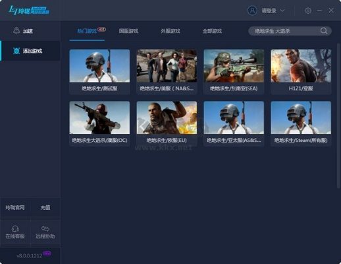Open the 远程协助 arrows icon
The height and width of the screenshot is (264, 341).
[x=45, y=229]
